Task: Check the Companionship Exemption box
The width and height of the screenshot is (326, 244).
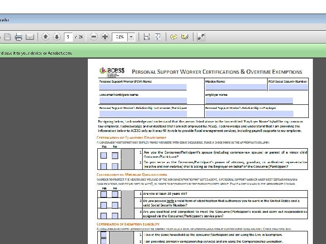Action: pos(104,241)
